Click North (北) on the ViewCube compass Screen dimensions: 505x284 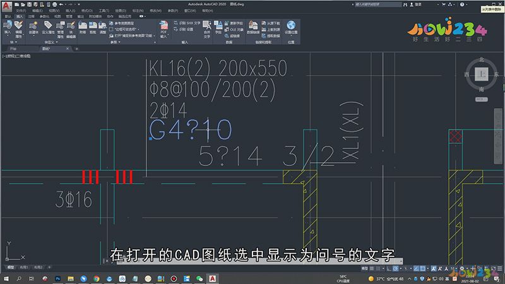[x=482, y=59]
